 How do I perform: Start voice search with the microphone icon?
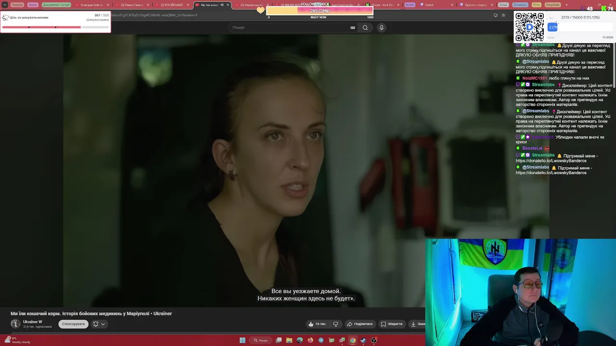[382, 27]
